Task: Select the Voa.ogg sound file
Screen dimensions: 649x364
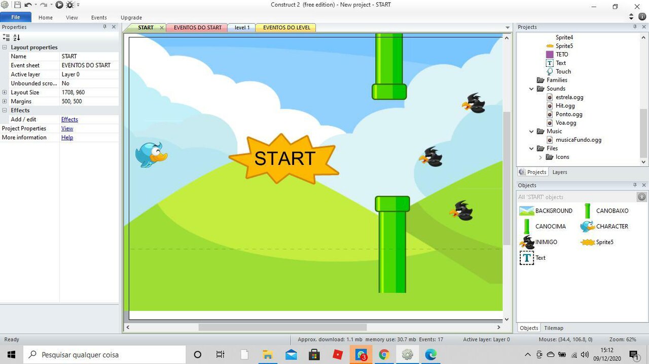Action: (561, 123)
